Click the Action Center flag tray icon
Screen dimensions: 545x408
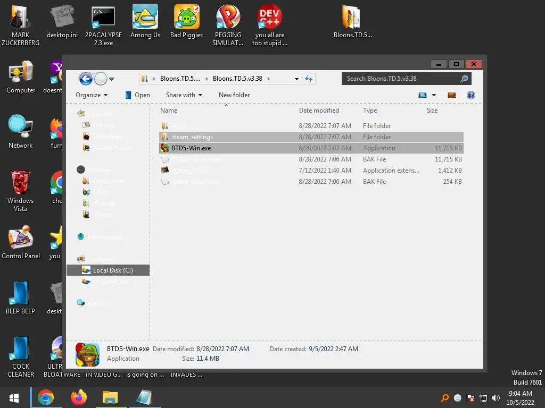[470, 398]
